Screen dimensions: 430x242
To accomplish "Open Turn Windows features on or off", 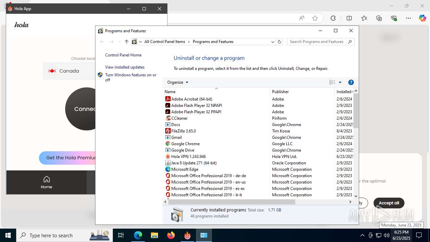I will point(131,77).
